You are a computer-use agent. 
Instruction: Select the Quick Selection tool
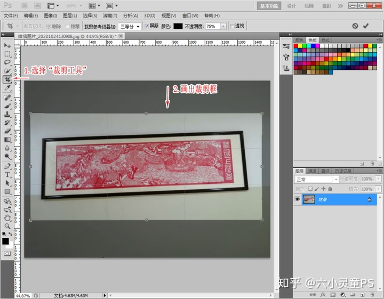[7, 71]
